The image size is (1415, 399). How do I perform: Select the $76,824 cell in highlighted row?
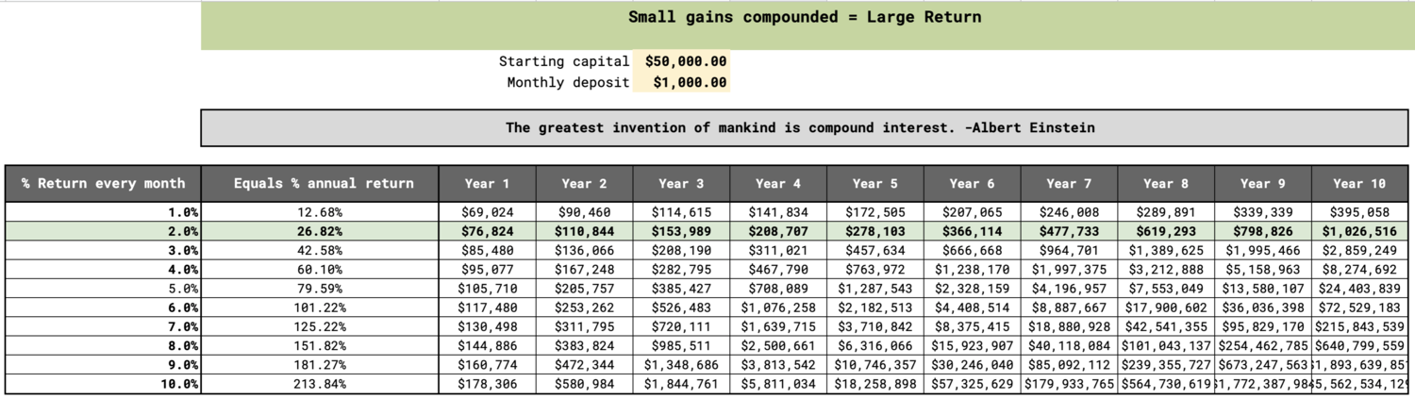pyautogui.click(x=488, y=231)
